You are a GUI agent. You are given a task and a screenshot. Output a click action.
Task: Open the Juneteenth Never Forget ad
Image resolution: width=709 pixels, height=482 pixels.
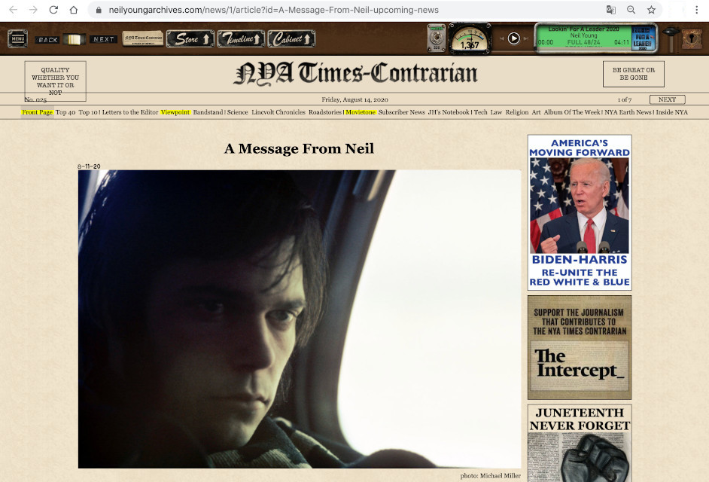(x=580, y=443)
